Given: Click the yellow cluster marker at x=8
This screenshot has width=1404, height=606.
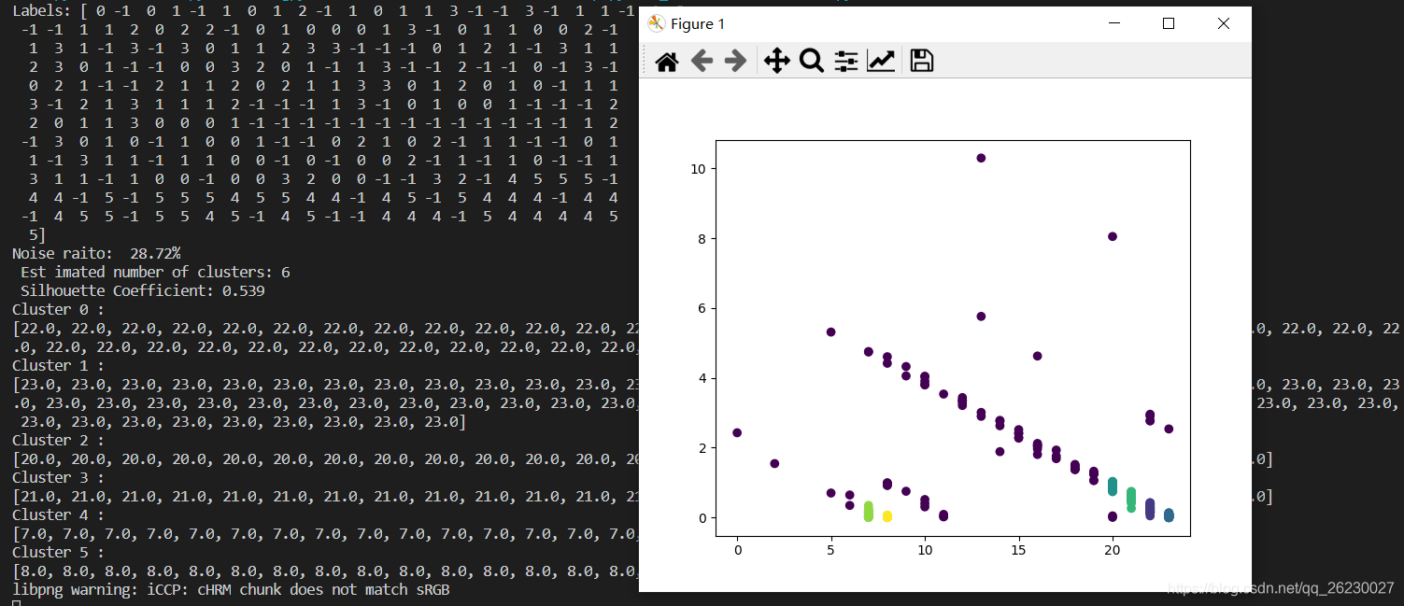Looking at the screenshot, I should point(887,515).
